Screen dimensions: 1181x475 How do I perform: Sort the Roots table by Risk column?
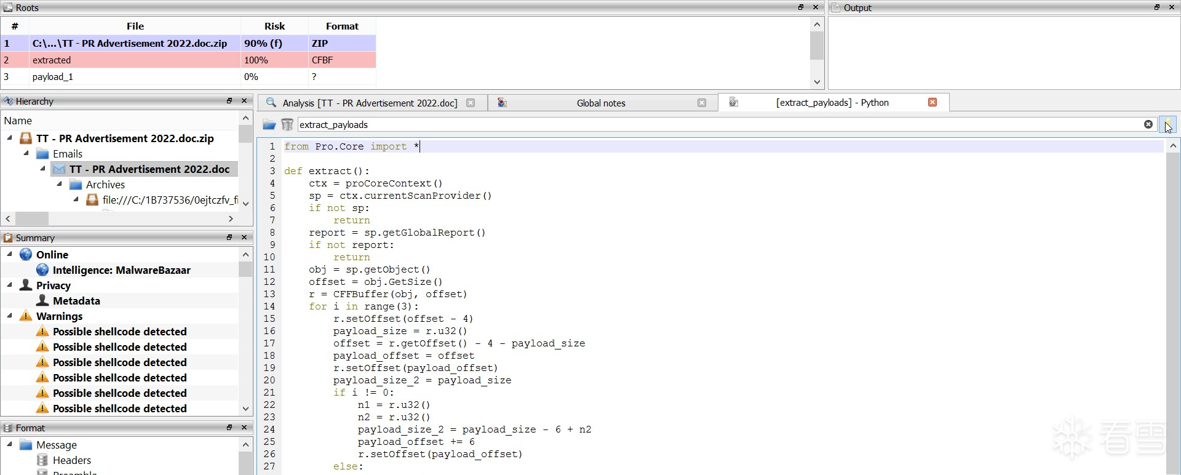click(x=274, y=26)
